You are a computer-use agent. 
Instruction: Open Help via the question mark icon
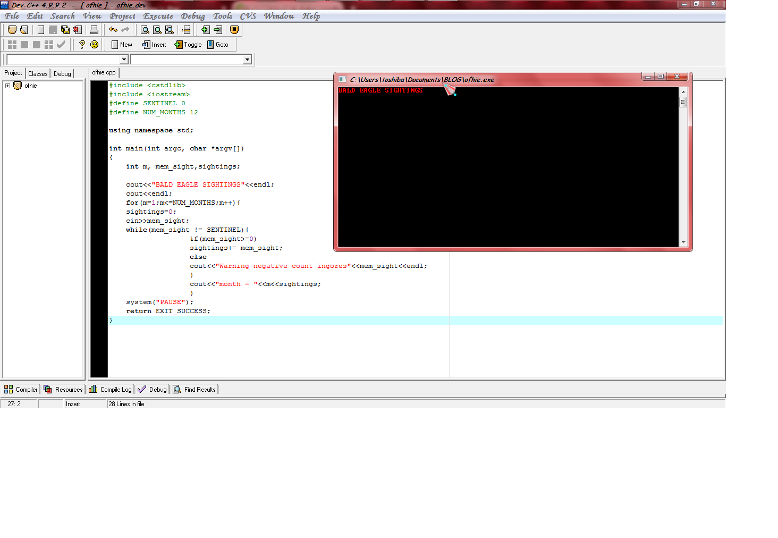(82, 45)
